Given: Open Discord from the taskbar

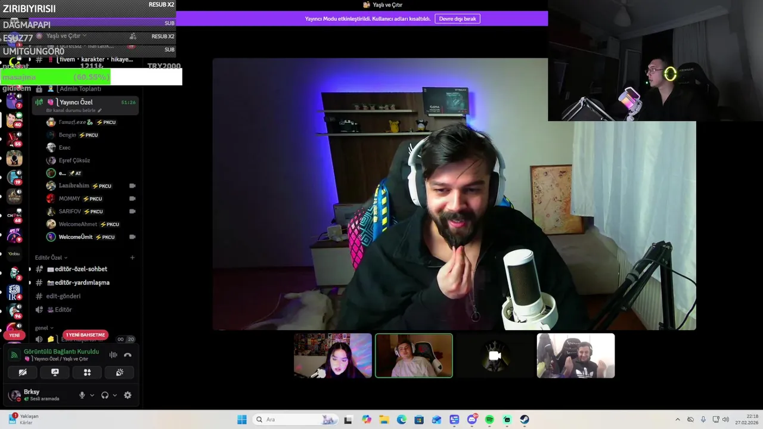Looking at the screenshot, I should tap(472, 419).
